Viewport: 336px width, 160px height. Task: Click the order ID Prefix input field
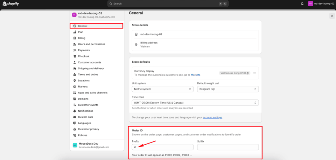(x=163, y=147)
